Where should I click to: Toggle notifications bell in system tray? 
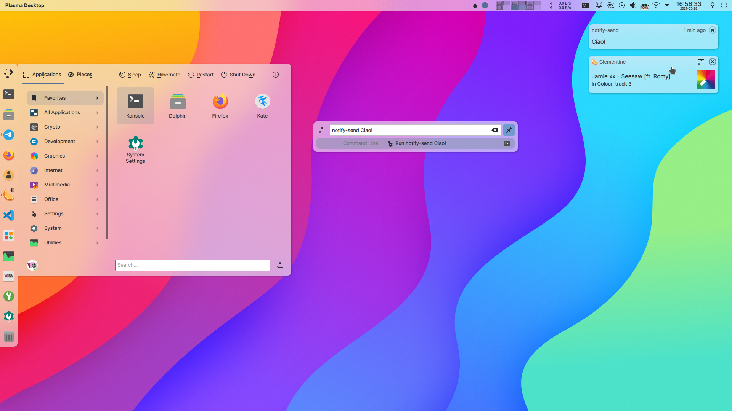(599, 5)
